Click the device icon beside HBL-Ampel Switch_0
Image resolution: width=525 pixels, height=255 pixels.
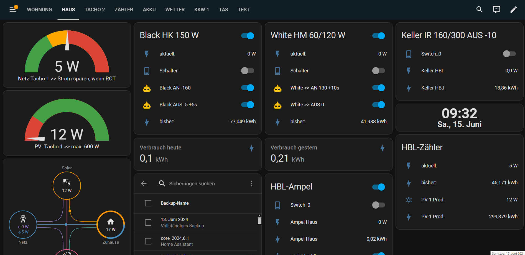(277, 205)
